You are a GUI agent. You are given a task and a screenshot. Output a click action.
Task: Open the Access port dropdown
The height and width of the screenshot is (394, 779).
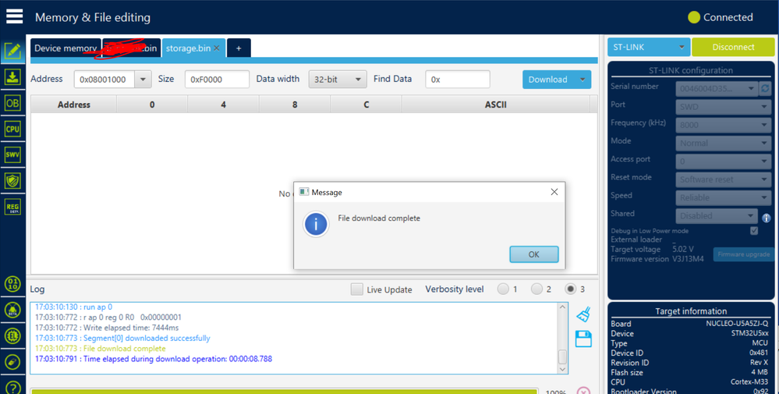click(724, 161)
